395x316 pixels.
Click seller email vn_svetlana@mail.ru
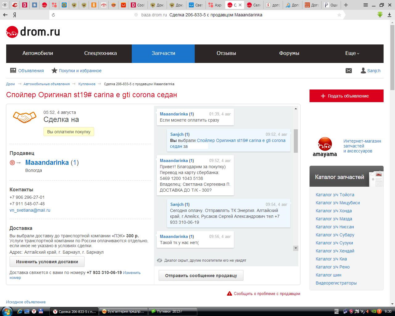(30, 210)
